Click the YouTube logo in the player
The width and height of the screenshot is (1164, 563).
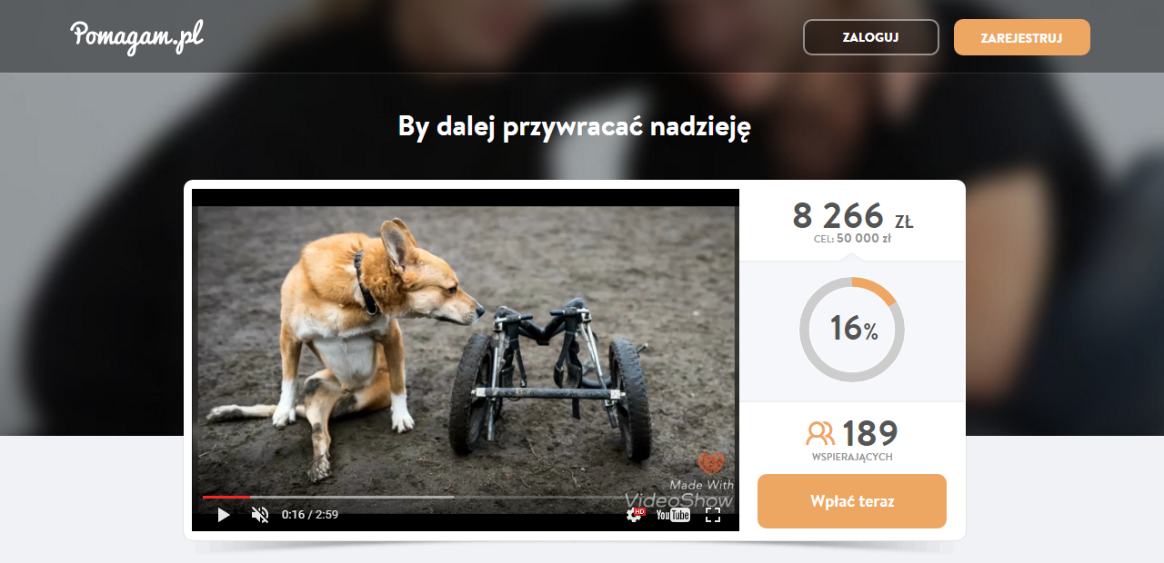(673, 515)
